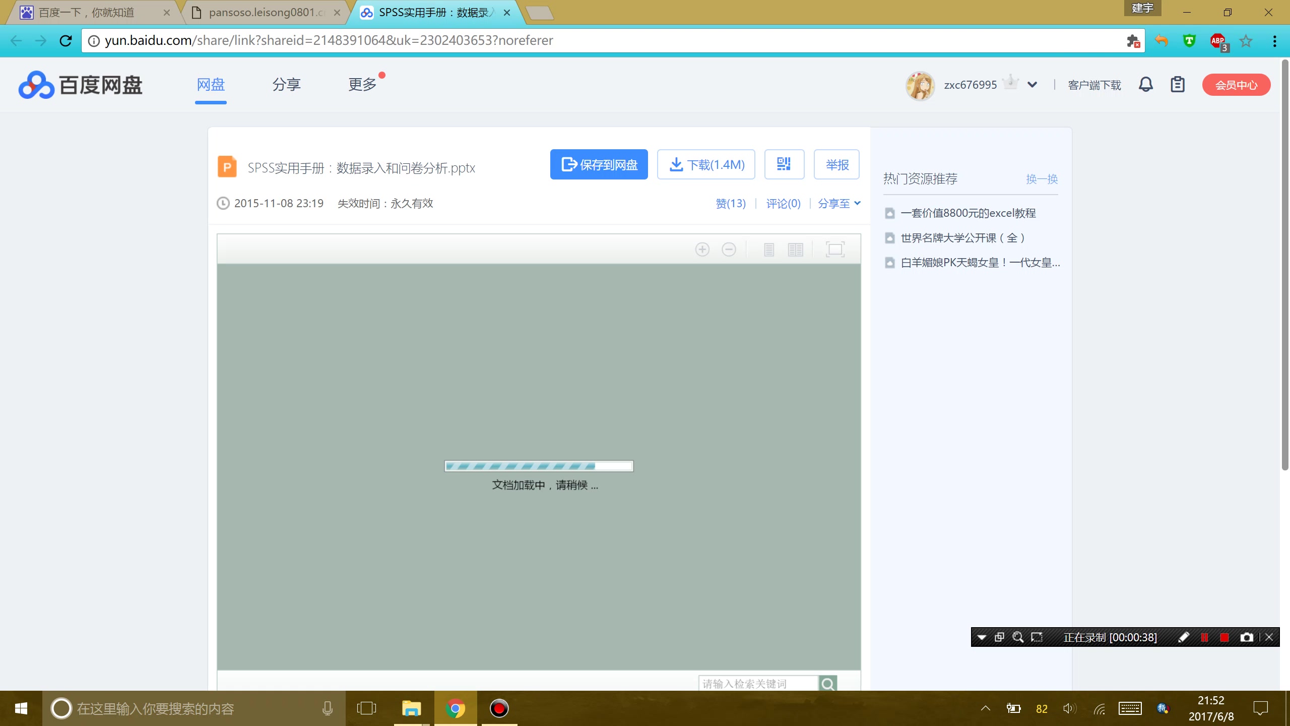Viewport: 1290px width, 726px height.
Task: Click the browser address bar URL
Action: pyautogui.click(x=329, y=40)
